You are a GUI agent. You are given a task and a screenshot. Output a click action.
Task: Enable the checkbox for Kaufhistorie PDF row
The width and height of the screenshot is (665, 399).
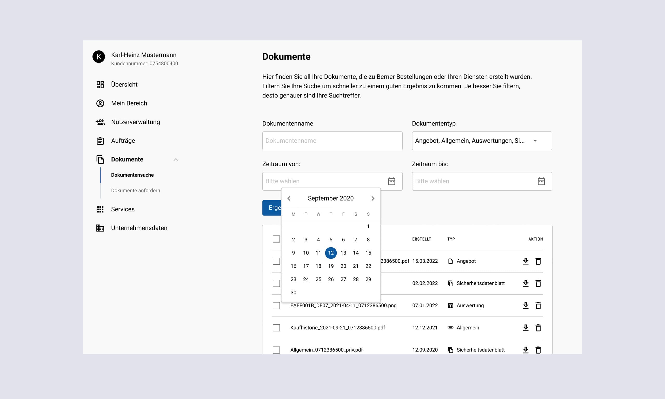click(276, 327)
